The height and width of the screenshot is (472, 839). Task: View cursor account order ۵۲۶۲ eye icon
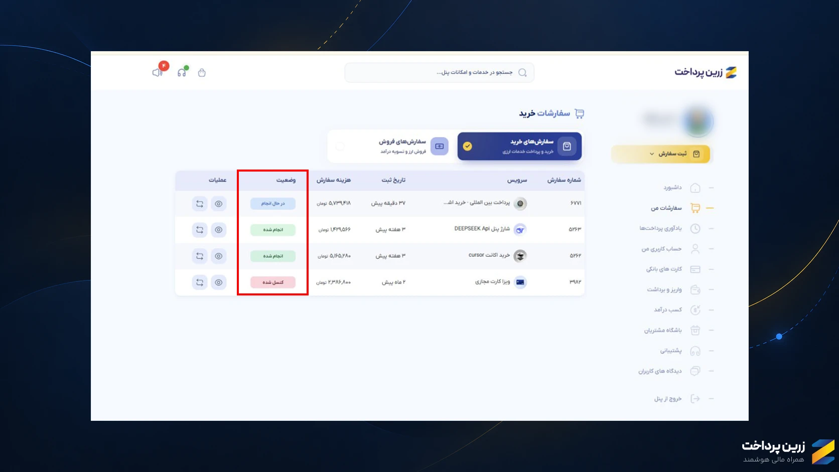click(219, 256)
